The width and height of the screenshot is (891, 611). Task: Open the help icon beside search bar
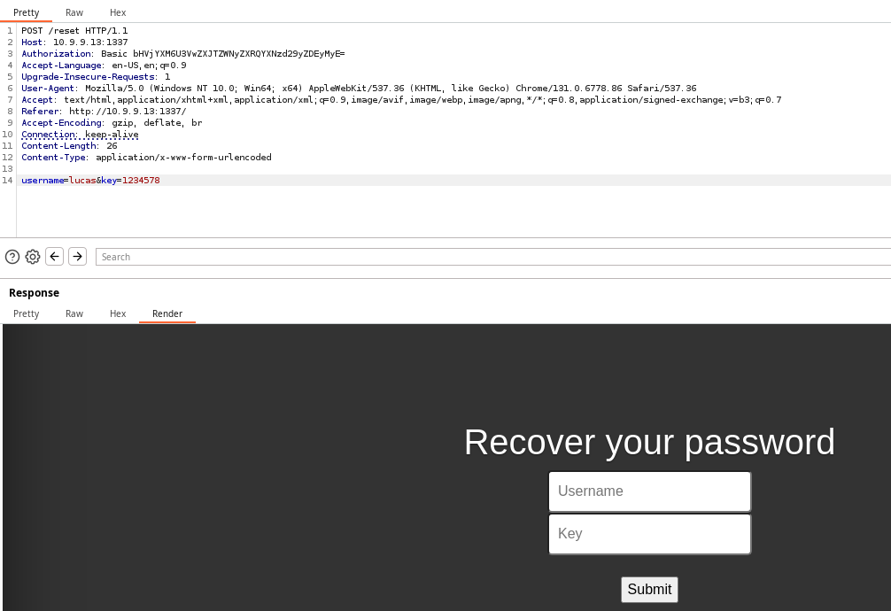(x=12, y=257)
